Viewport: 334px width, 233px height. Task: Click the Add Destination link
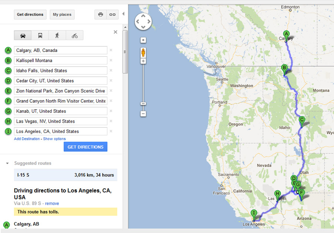(x=27, y=139)
